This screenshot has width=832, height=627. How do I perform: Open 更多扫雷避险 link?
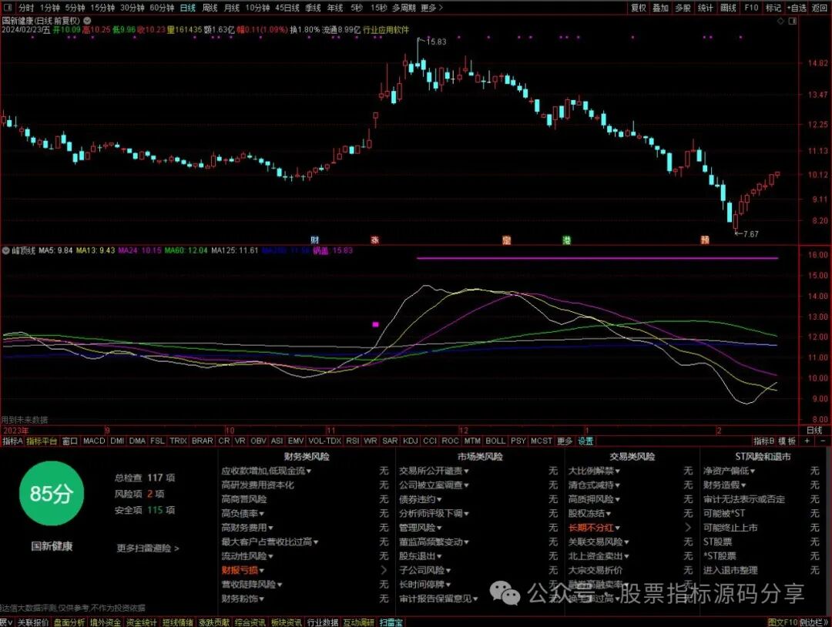pyautogui.click(x=147, y=548)
